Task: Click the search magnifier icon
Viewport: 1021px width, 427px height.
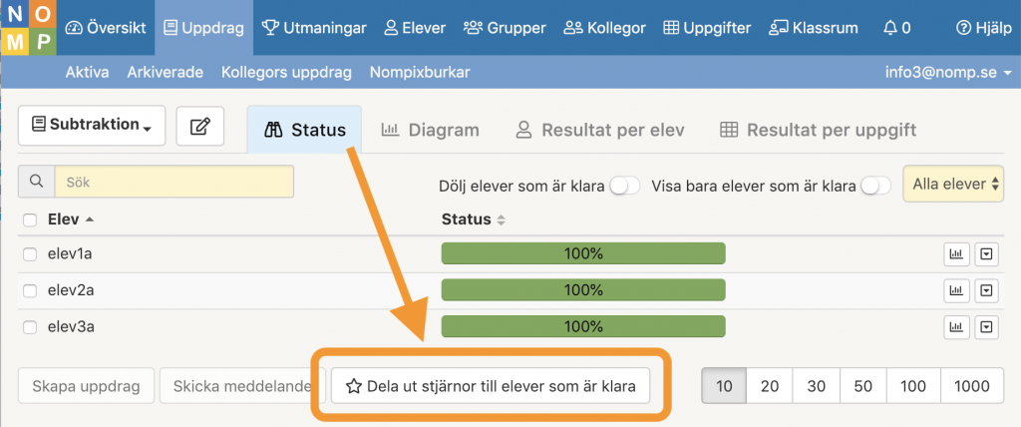Action: 36,182
